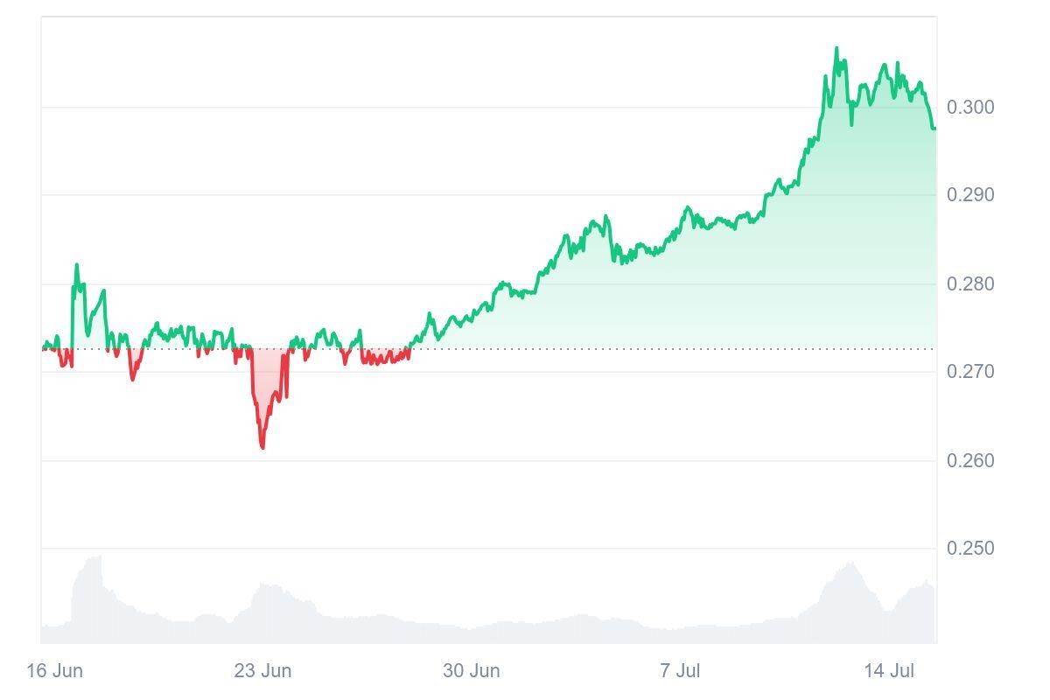Click the volume hump above 23 Jun
Viewport: 1050px width, 700px height.
(x=267, y=586)
